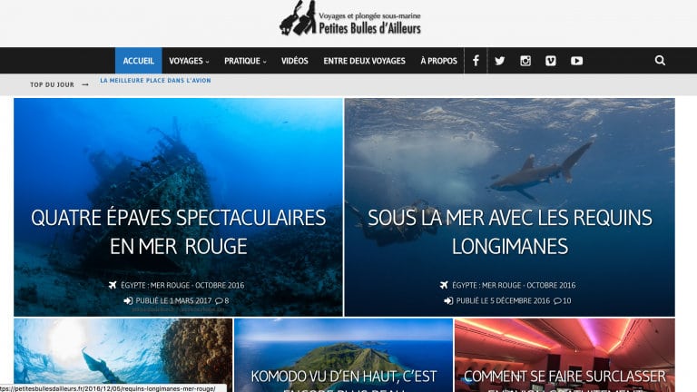Open the YouTube channel icon
The height and width of the screenshot is (392, 697).
click(x=576, y=61)
